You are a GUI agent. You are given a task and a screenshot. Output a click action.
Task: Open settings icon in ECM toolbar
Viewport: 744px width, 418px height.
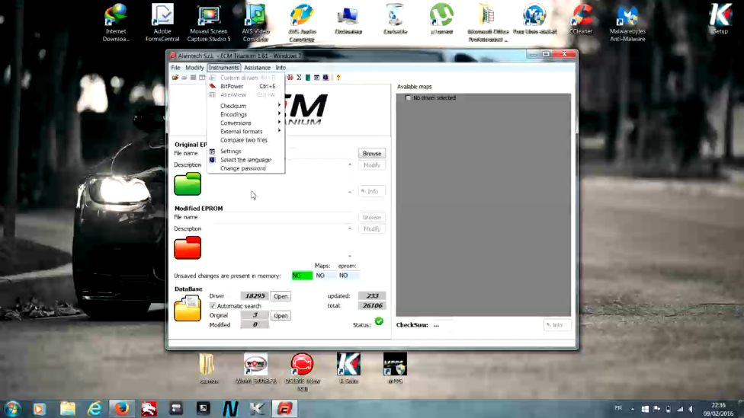tap(316, 77)
